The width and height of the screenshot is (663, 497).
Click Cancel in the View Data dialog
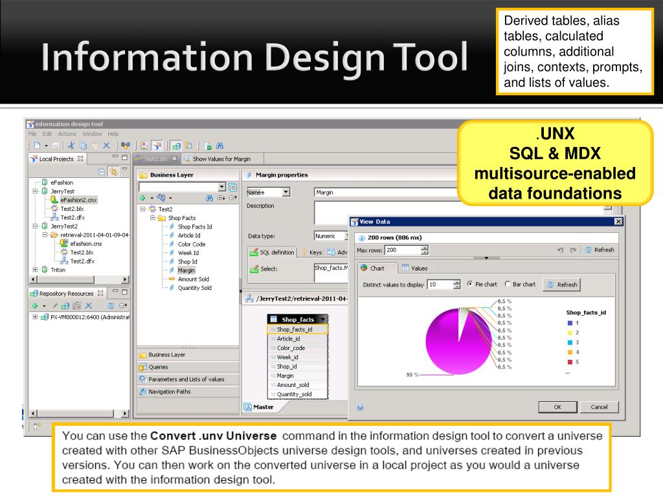[x=599, y=407]
